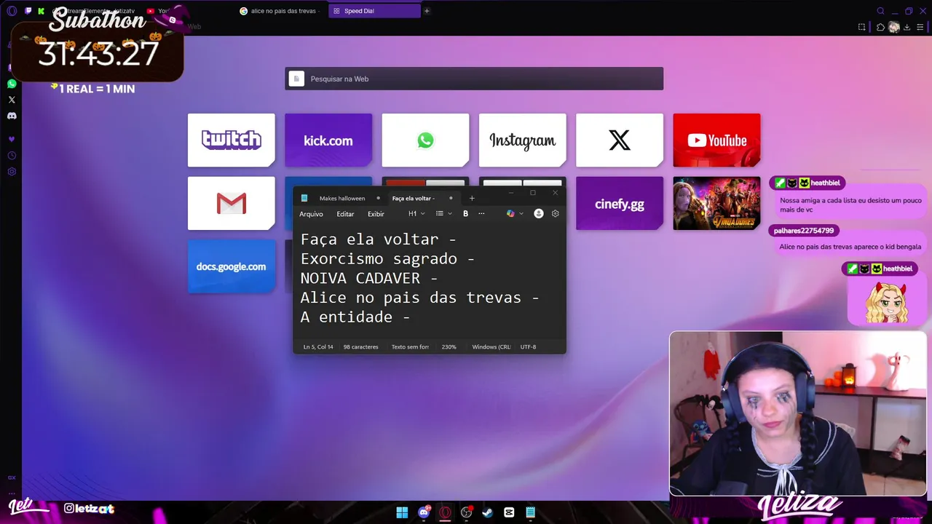Click the 98 caracteres status entry
The width and height of the screenshot is (932, 524).
click(360, 347)
